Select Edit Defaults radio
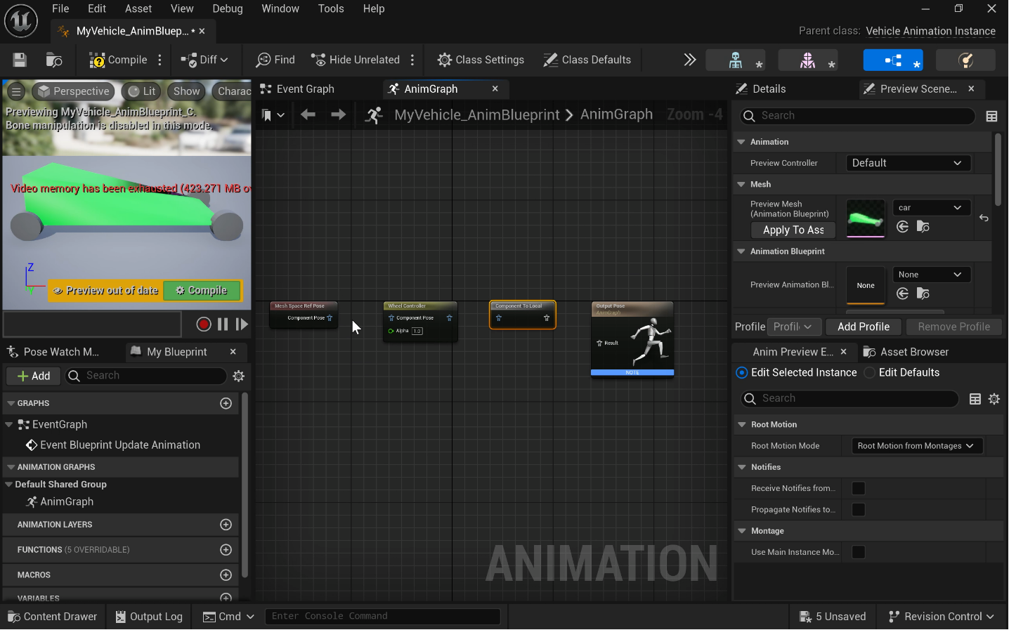 click(870, 373)
